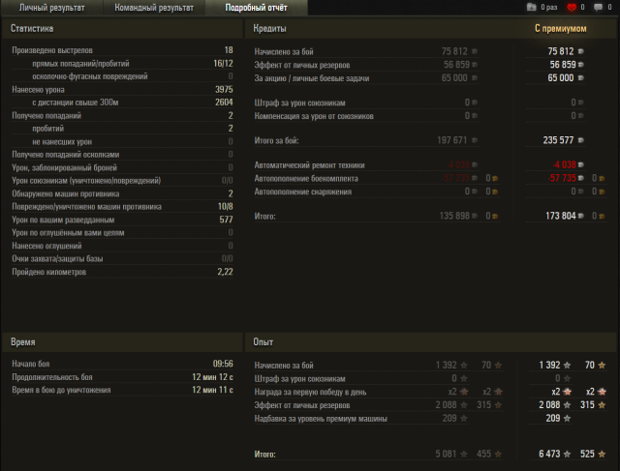Click the 'С премиумом' column header

tap(561, 29)
